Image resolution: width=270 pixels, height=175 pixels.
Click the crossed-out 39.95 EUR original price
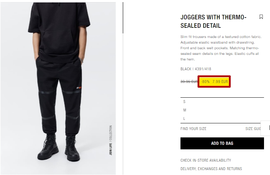tap(189, 82)
